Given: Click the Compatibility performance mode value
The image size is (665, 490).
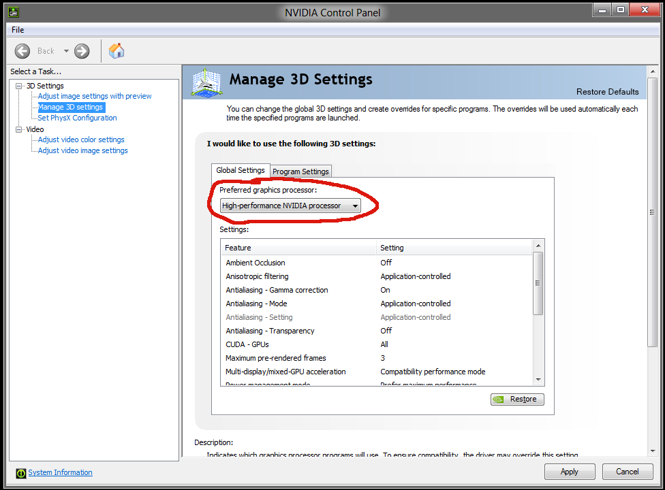Looking at the screenshot, I should [x=433, y=372].
